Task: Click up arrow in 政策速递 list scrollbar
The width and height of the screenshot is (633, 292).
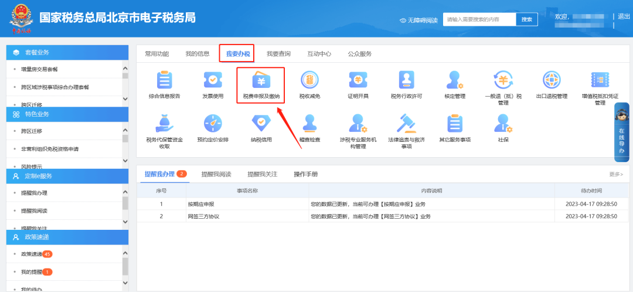Action: (x=125, y=253)
